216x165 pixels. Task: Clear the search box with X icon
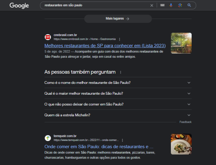click(x=152, y=5)
